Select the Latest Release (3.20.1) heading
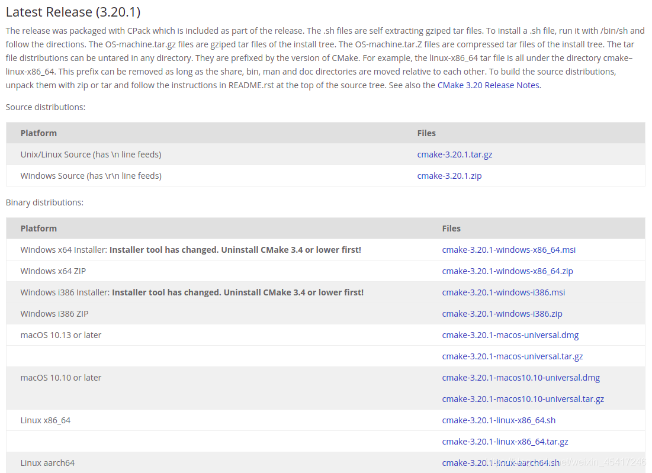 click(x=73, y=12)
